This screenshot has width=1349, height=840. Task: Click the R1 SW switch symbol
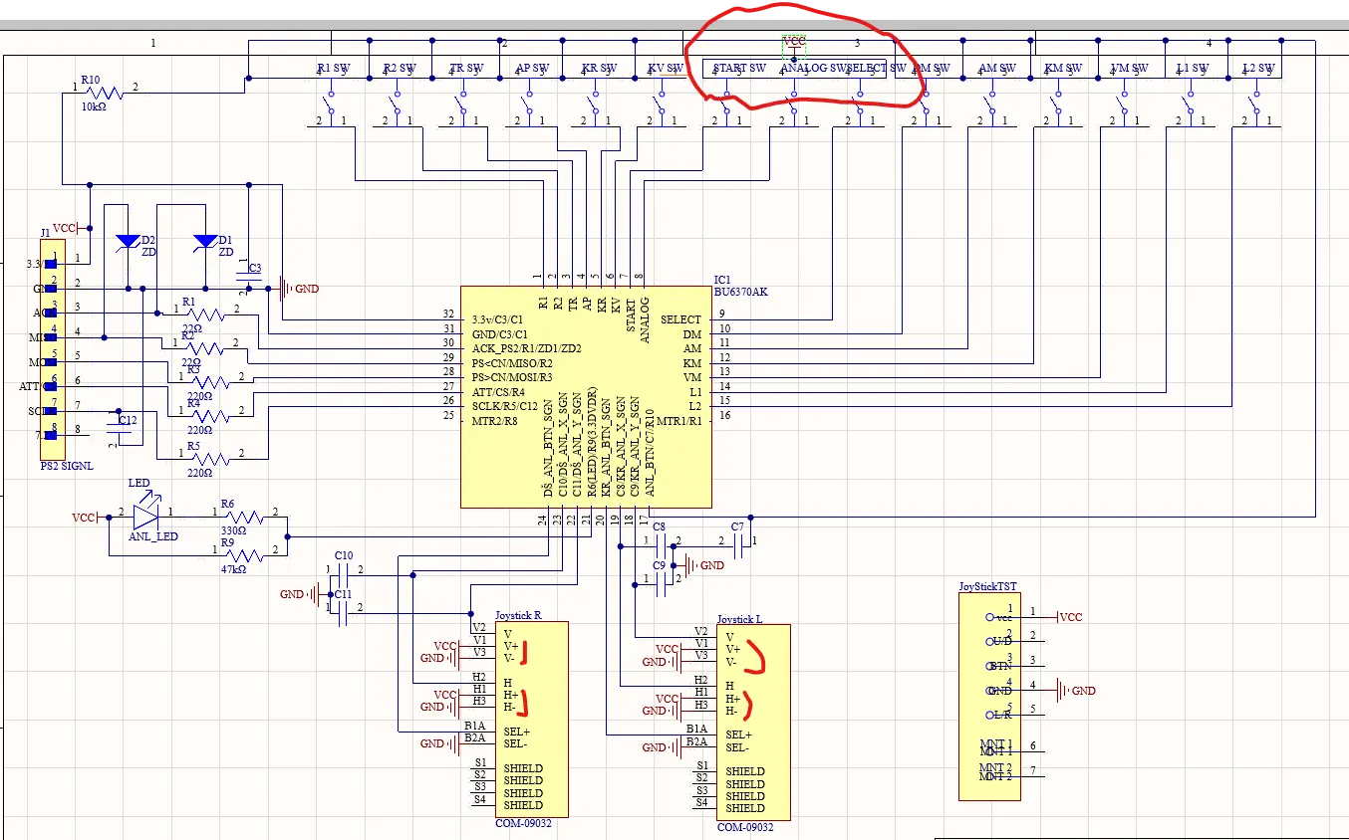(331, 103)
